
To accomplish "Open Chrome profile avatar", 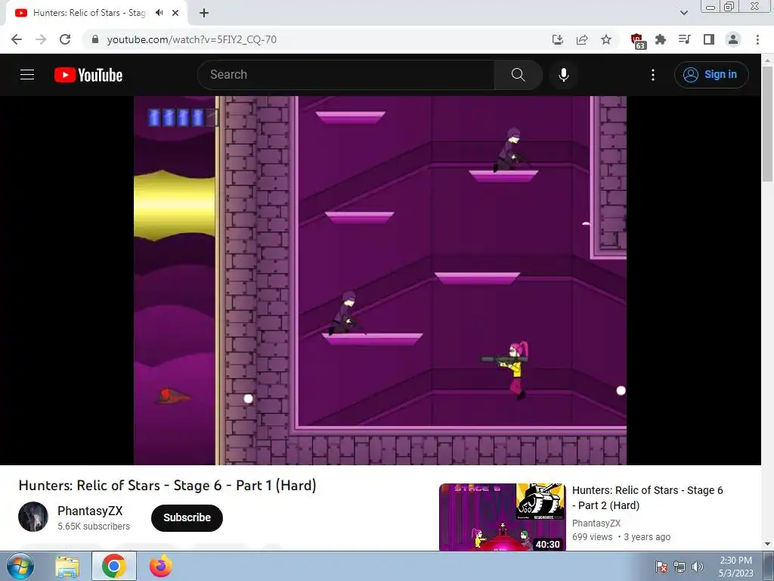I will [x=733, y=39].
